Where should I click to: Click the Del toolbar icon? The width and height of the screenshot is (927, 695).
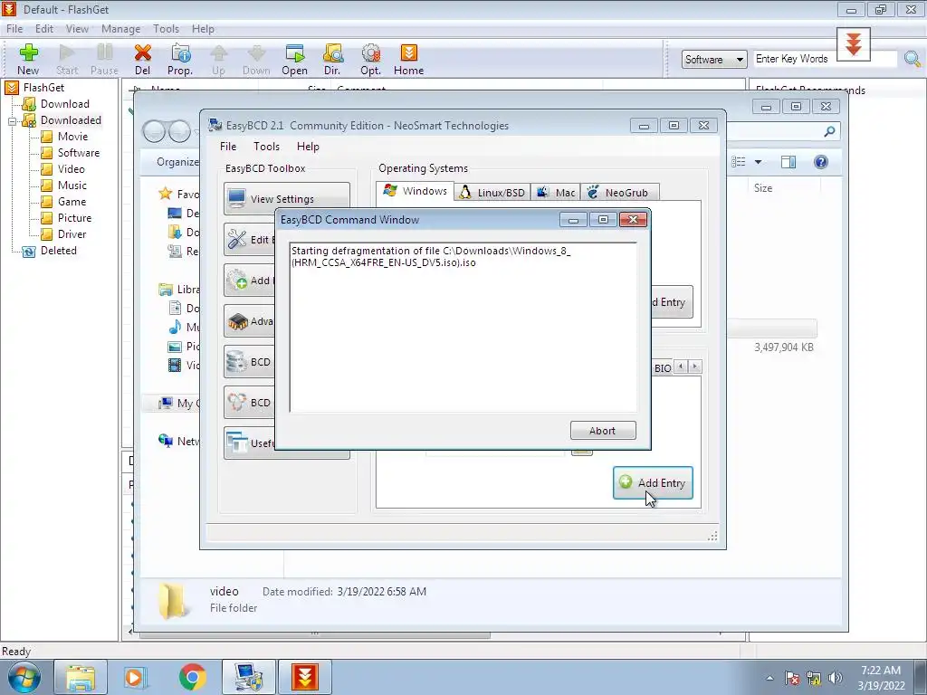click(x=142, y=59)
